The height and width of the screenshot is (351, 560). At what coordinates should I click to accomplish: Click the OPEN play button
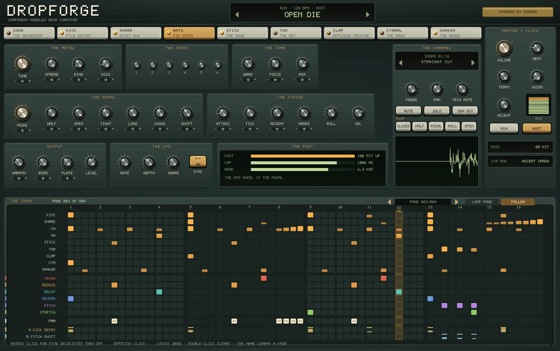pyautogui.click(x=469, y=126)
